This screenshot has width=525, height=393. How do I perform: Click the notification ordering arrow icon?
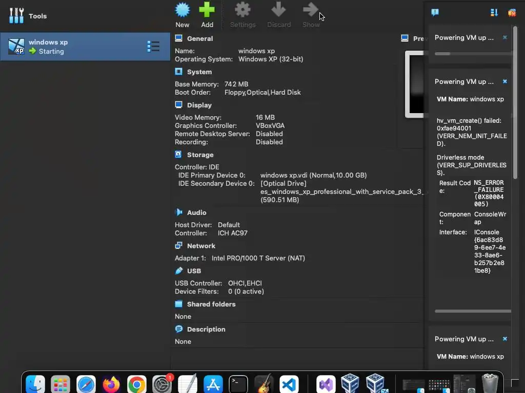coord(494,13)
